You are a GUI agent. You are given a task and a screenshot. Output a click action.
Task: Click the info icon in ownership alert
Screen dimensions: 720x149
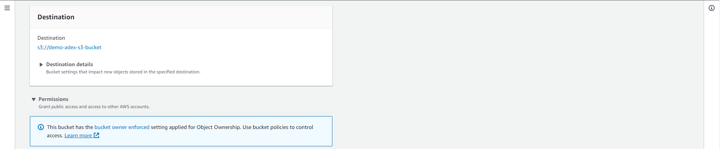41,127
